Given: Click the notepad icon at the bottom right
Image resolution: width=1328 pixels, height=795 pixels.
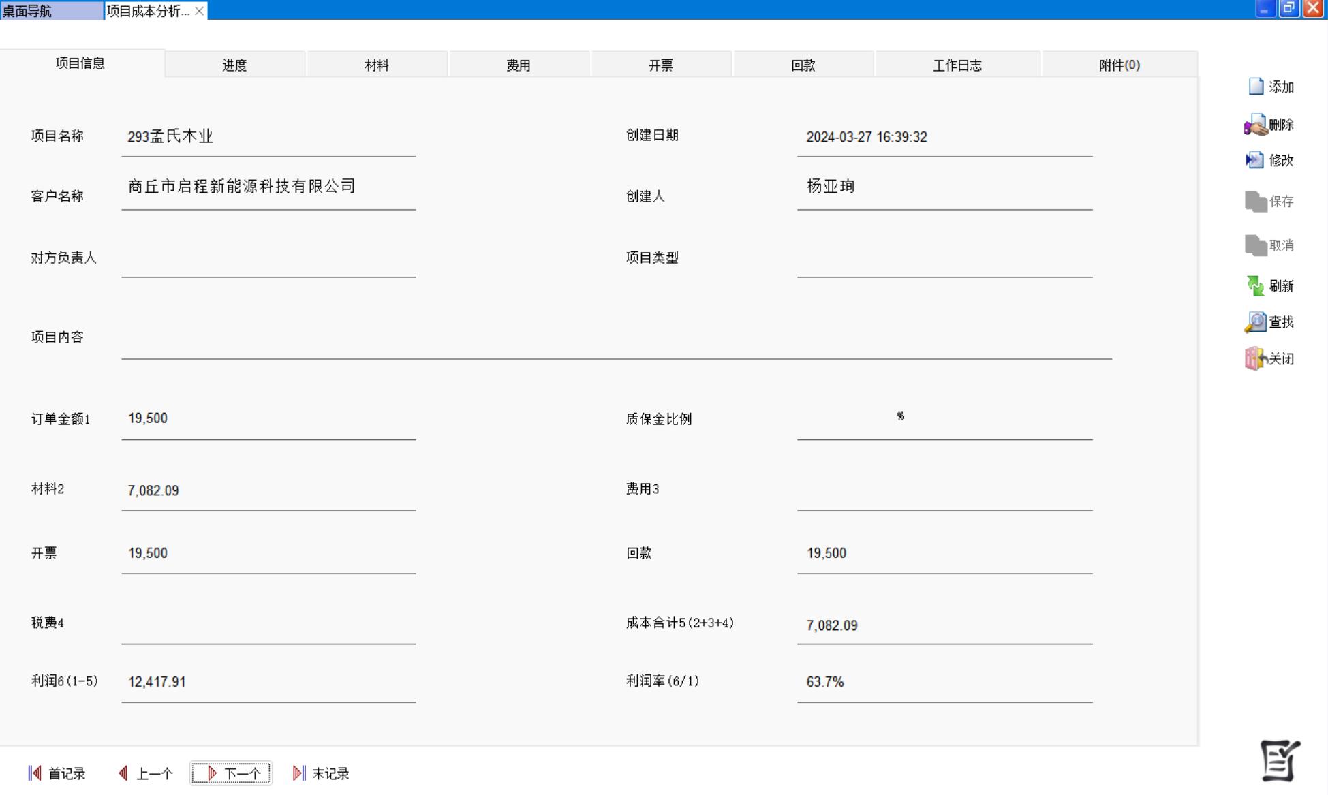Looking at the screenshot, I should coord(1279,760).
